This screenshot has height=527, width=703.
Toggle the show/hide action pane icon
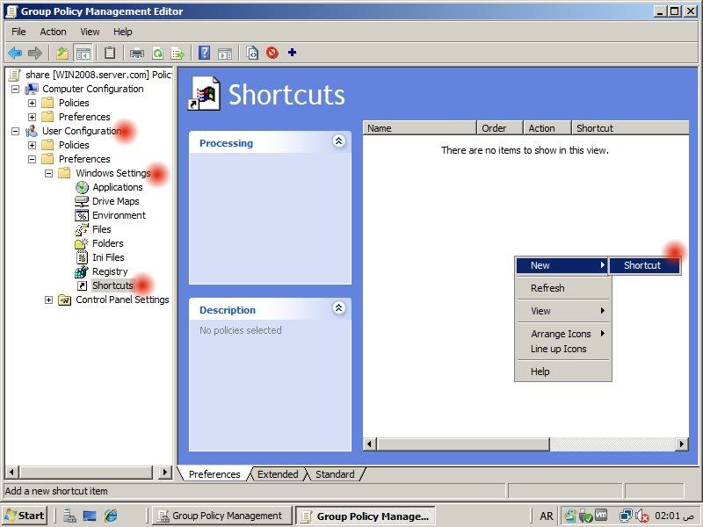point(225,53)
